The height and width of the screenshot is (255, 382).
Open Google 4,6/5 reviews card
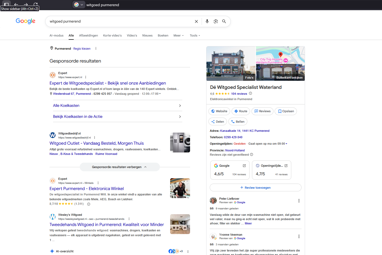[230, 170]
